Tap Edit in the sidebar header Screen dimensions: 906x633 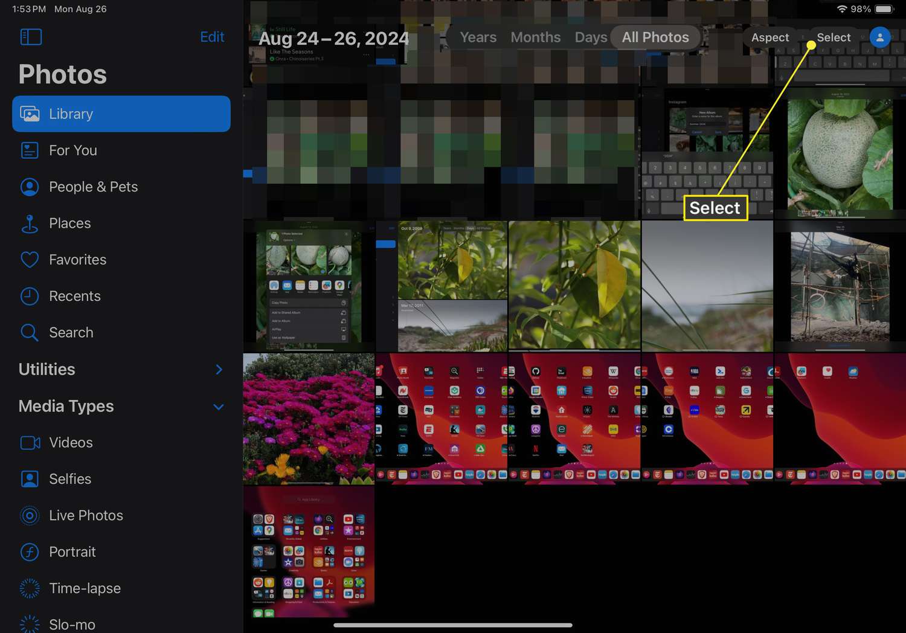pos(212,37)
